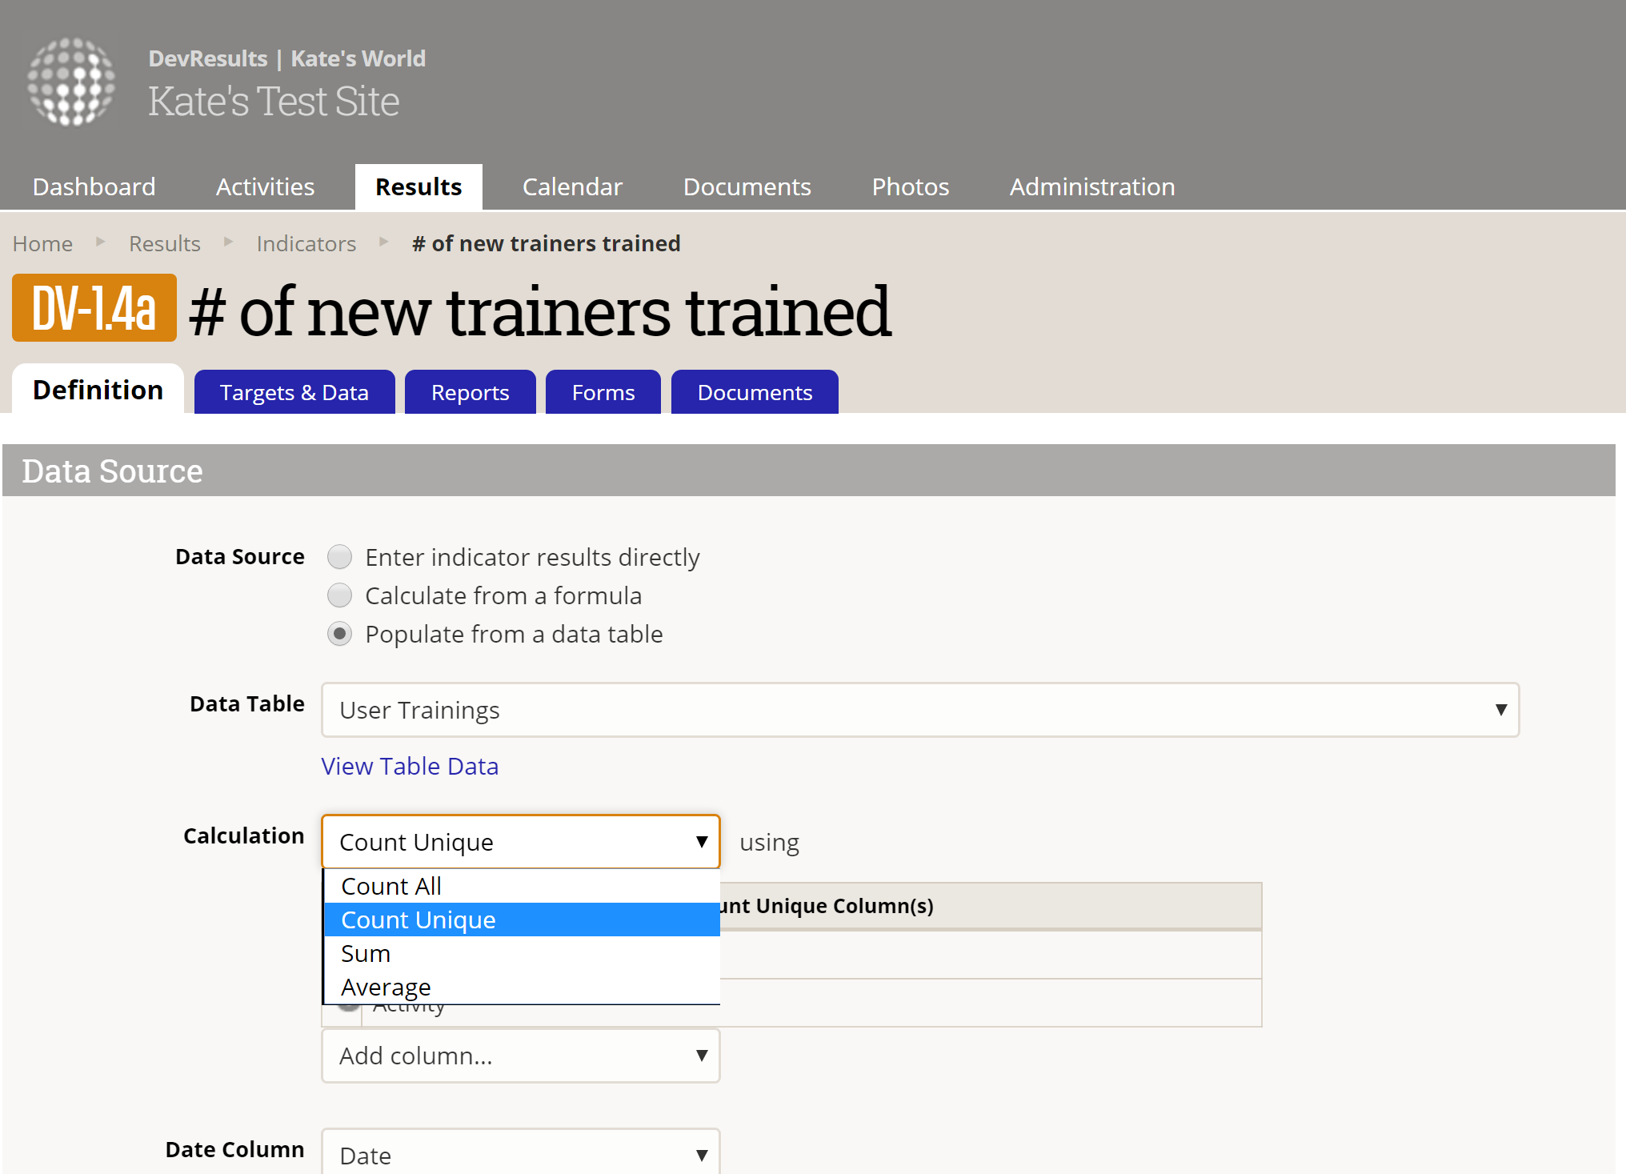The image size is (1626, 1174).
Task: Expand the Add column dropdown
Action: 520,1056
